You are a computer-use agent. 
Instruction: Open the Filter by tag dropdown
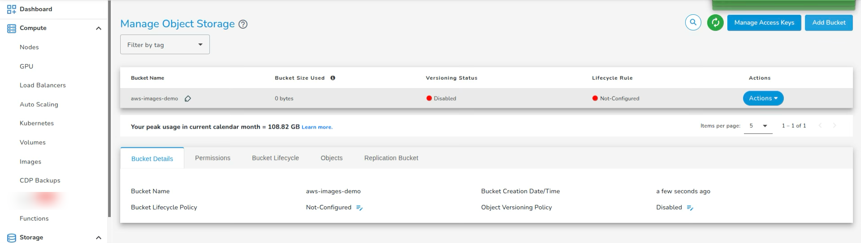pyautogui.click(x=165, y=45)
